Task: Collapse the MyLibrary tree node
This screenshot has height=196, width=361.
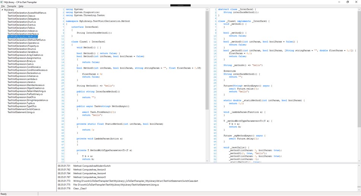Action: (x=2, y=10)
